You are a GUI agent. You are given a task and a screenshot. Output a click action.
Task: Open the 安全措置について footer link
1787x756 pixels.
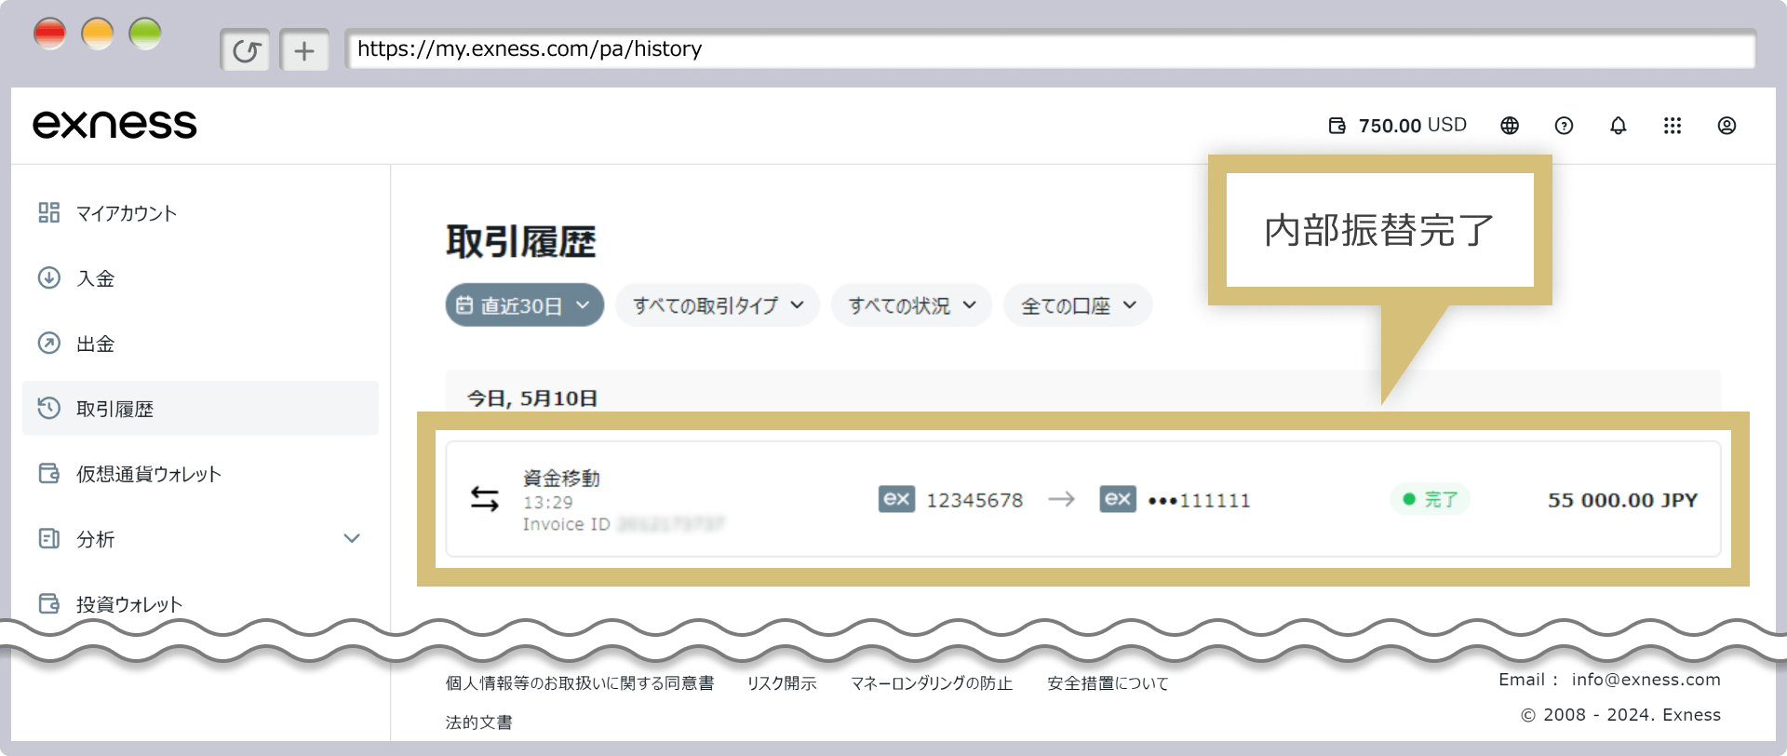(1108, 683)
